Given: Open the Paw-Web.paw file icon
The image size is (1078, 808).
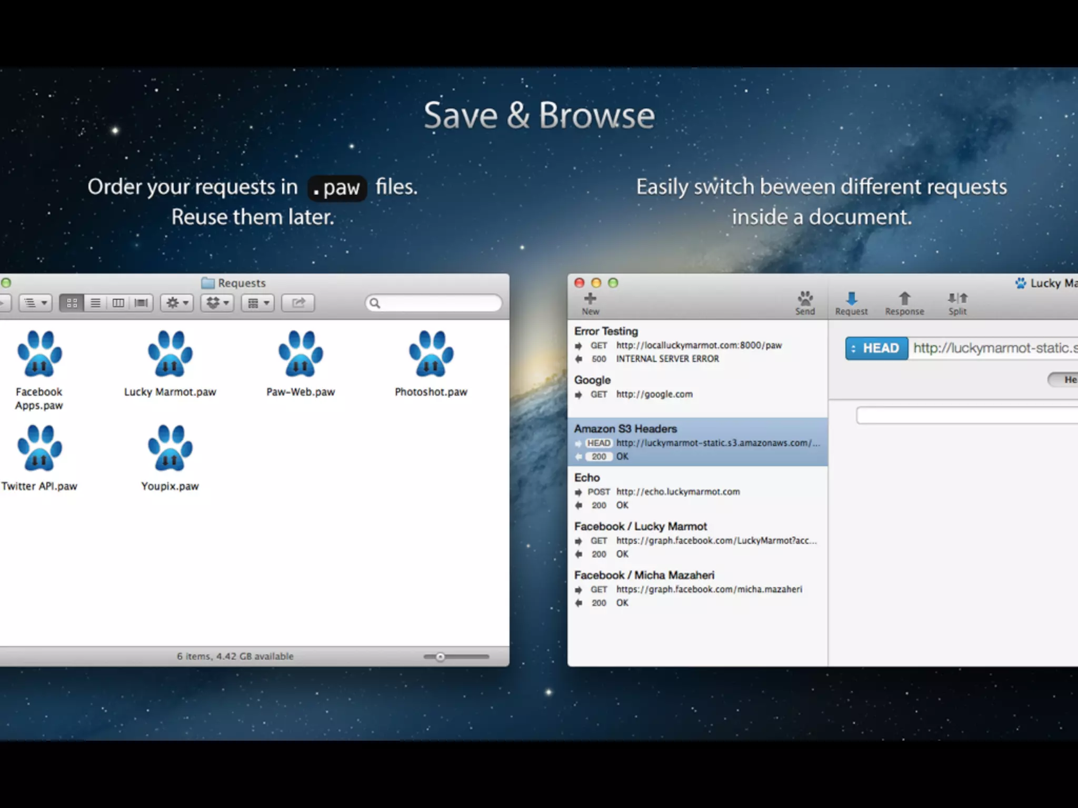Looking at the screenshot, I should tap(301, 354).
